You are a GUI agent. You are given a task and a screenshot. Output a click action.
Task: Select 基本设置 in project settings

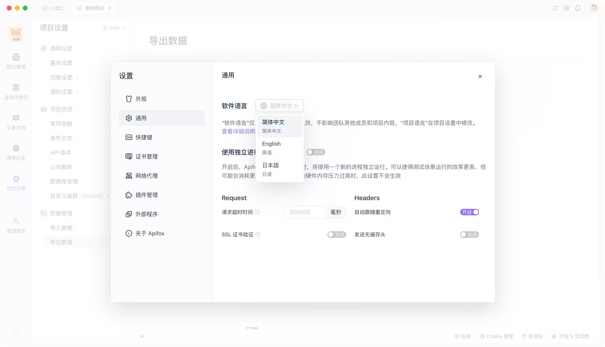click(61, 63)
